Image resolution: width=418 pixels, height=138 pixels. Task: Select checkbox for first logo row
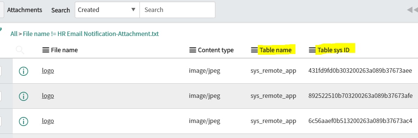pos(0,71)
